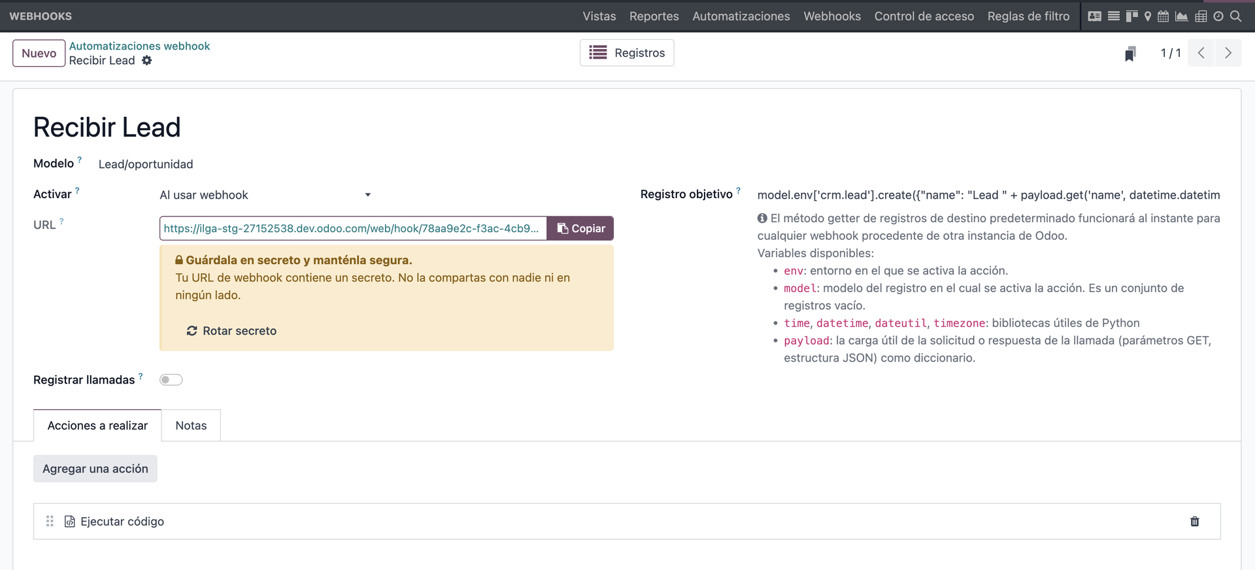Image resolution: width=1255 pixels, height=570 pixels.
Task: Go to the next record arrow
Action: (x=1228, y=53)
